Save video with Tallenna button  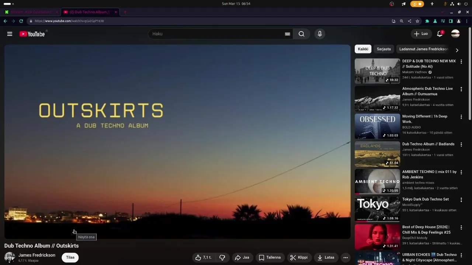pyautogui.click(x=270, y=258)
